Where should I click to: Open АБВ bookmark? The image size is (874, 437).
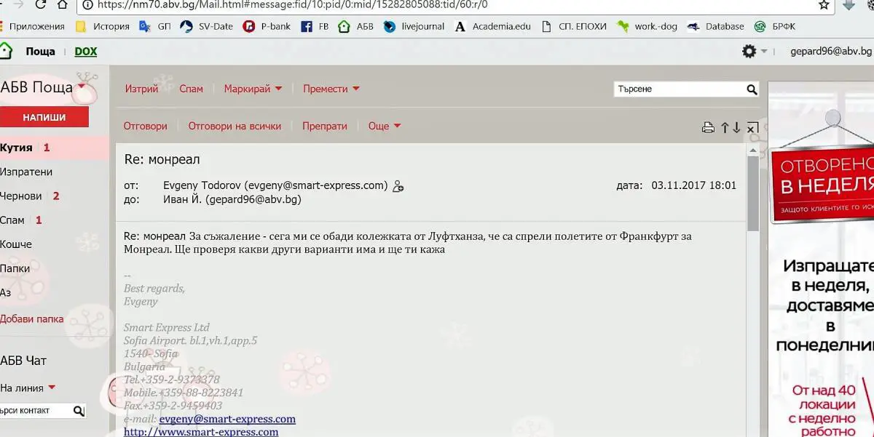[x=356, y=26]
